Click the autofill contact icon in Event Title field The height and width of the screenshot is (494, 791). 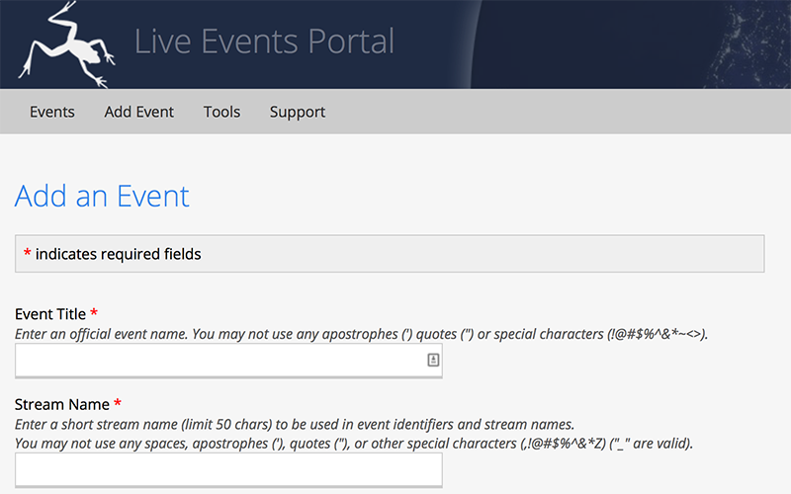point(433,360)
